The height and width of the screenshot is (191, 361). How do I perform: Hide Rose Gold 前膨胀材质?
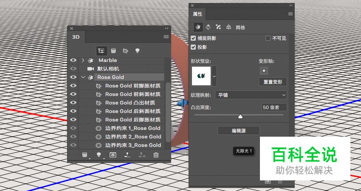pos(73,86)
